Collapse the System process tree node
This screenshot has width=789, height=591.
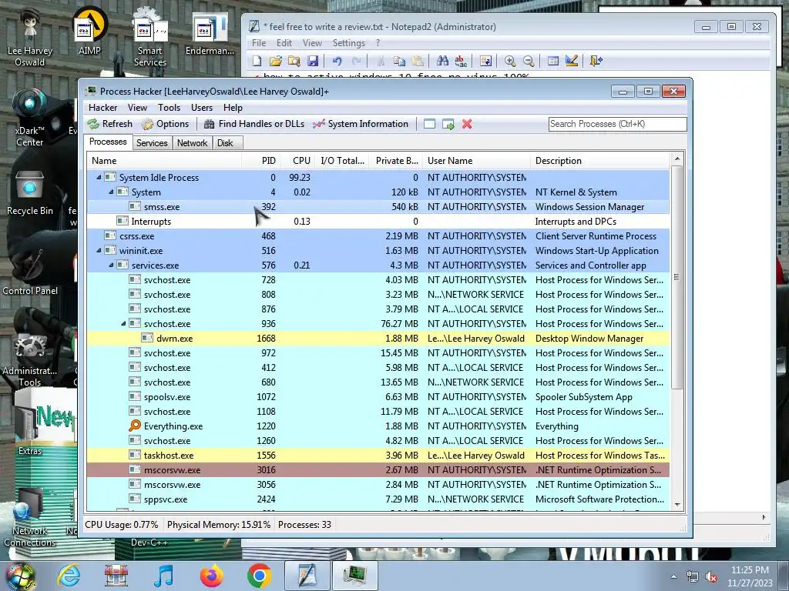pyautogui.click(x=111, y=192)
